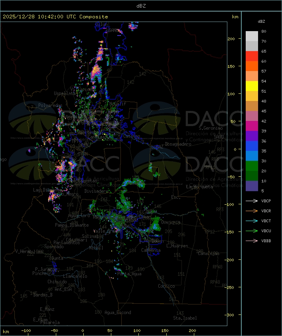Select the bright yellow legend swatch
282x336 pixels.
pos(252,86)
